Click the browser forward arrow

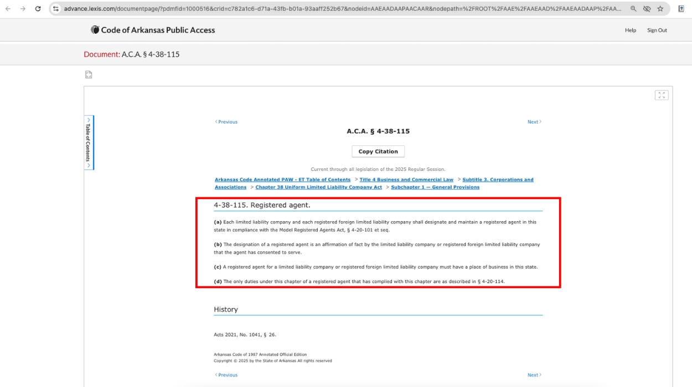(x=23, y=9)
